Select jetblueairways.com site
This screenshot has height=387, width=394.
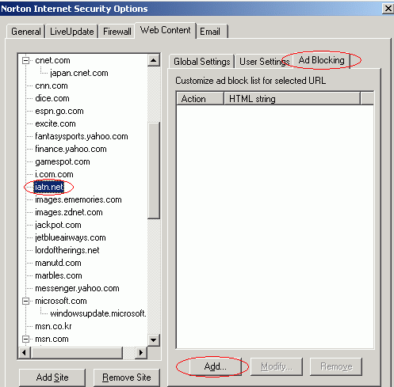pyautogui.click(x=71, y=237)
